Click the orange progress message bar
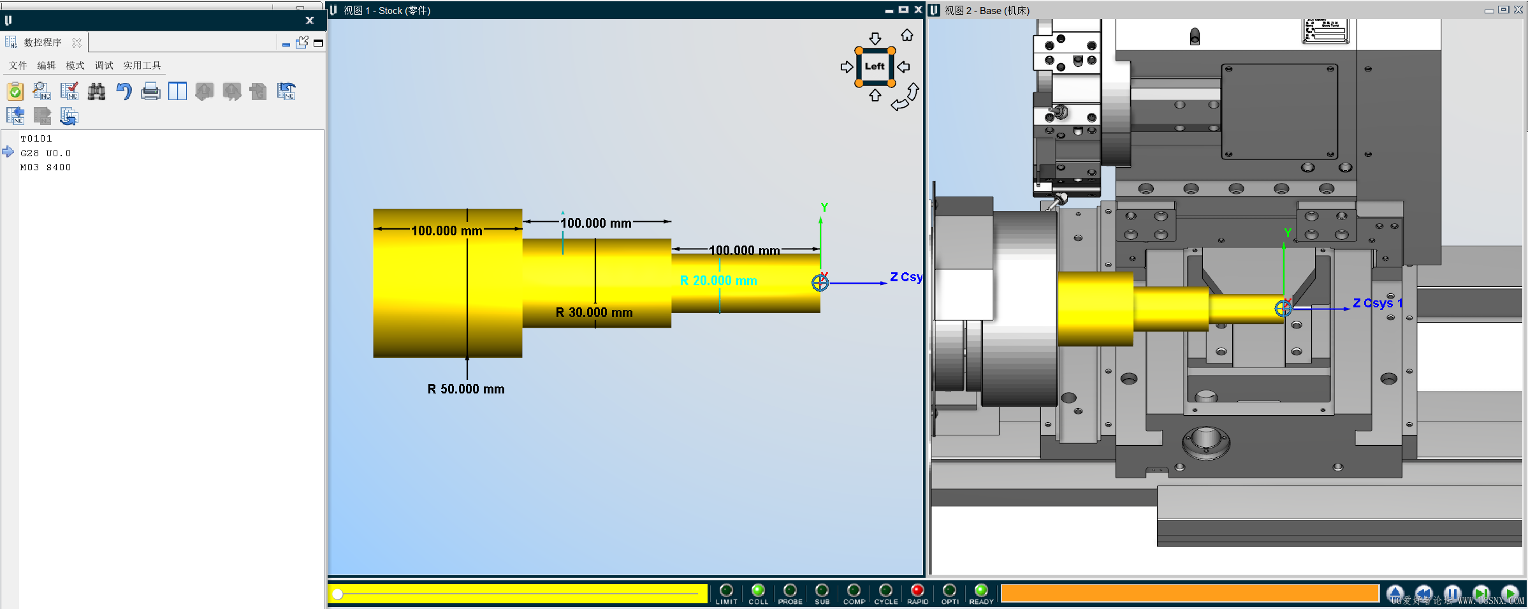 coord(1190,594)
